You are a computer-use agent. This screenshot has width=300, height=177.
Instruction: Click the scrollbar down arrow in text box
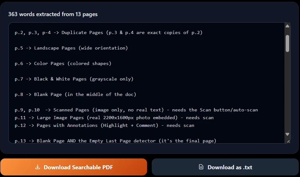[x=287, y=134]
